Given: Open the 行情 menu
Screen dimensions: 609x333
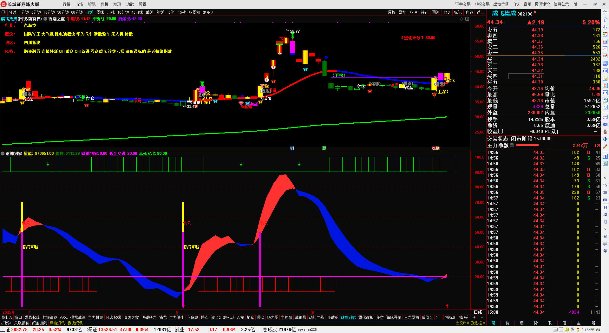Looking at the screenshot, I should [x=67, y=4].
